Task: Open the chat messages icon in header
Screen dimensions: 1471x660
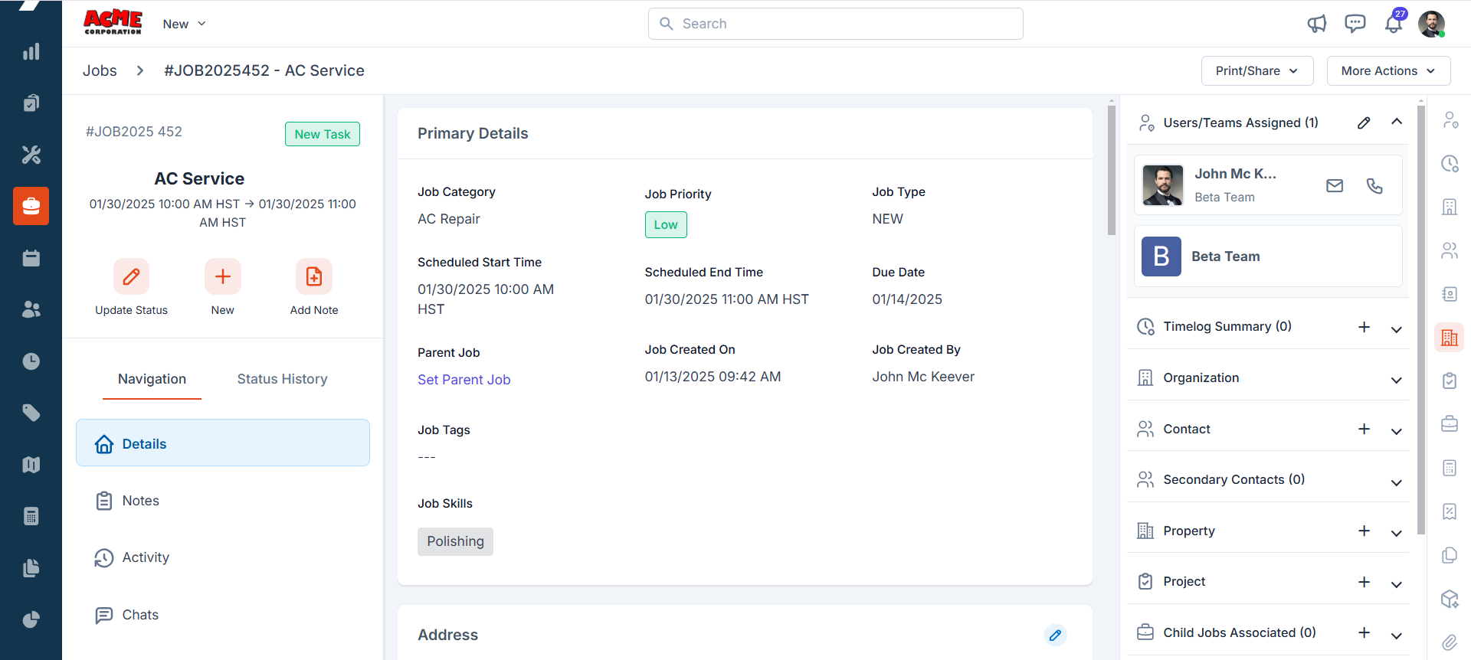Action: tap(1355, 24)
